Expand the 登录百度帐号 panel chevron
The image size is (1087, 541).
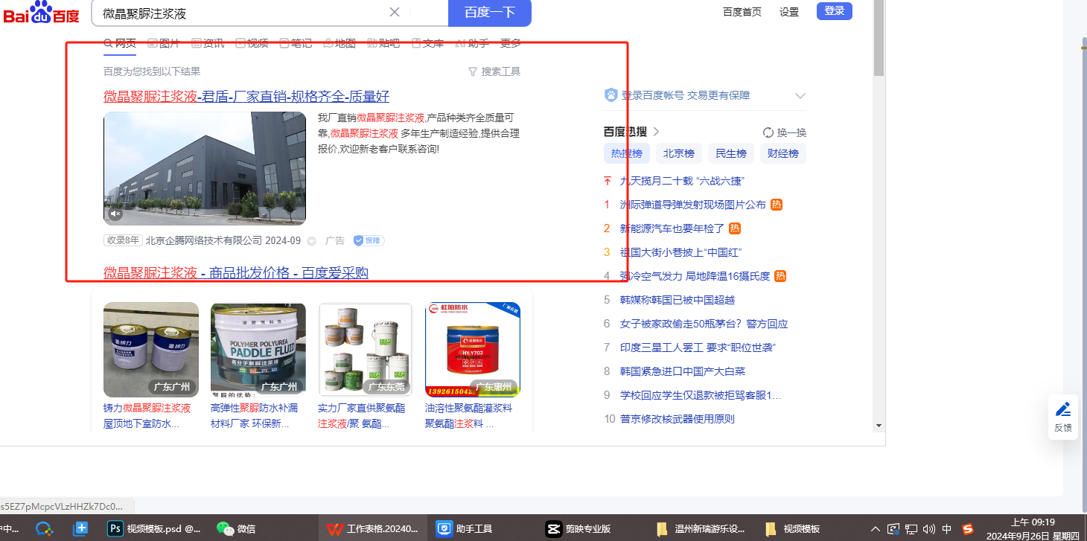coord(800,95)
